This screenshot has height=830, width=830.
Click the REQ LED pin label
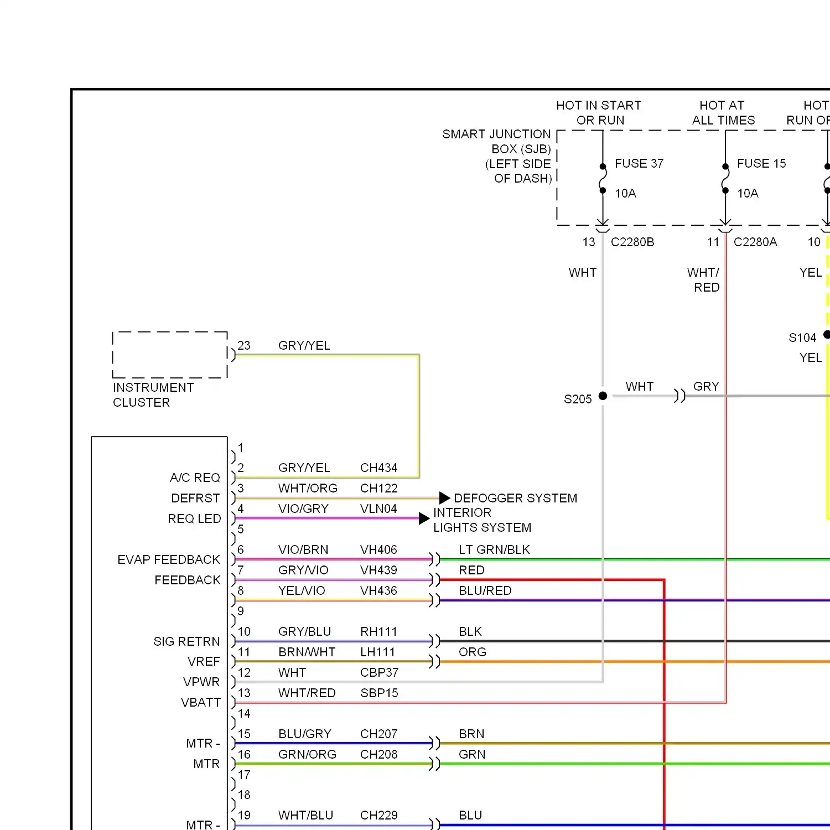coord(194,518)
